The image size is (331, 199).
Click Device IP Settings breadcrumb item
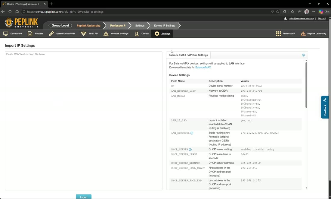point(164,26)
